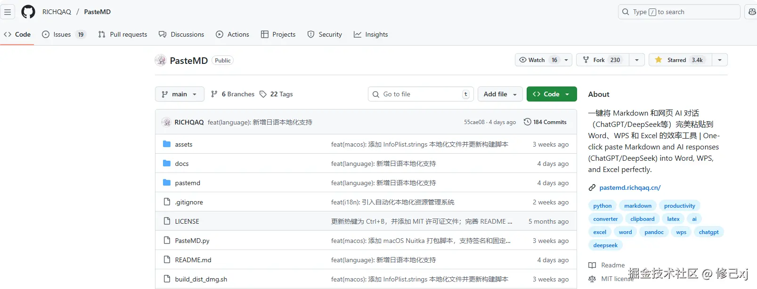Viewport: 757px width, 289px height.
Task: Toggle Watch on the repository
Action: point(537,60)
